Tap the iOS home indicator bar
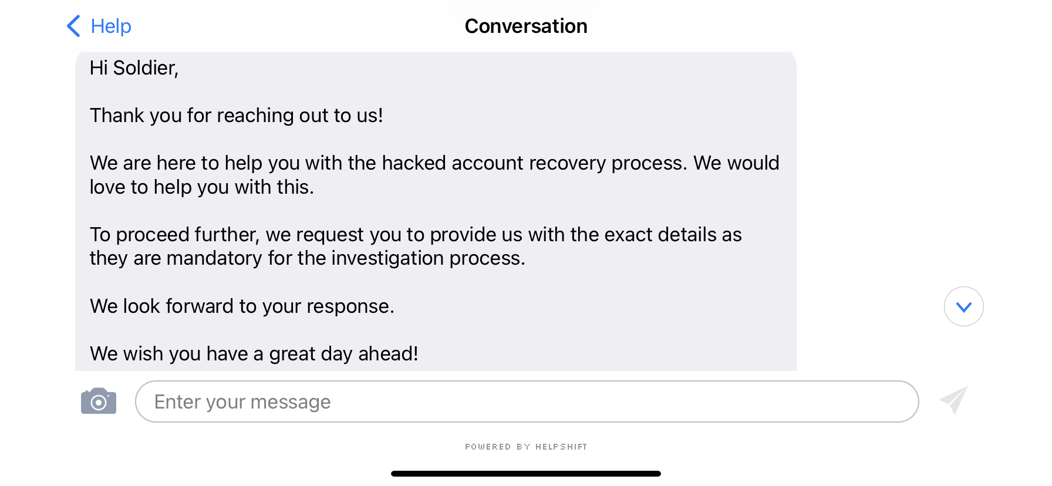1052x486 pixels. pyautogui.click(x=526, y=474)
